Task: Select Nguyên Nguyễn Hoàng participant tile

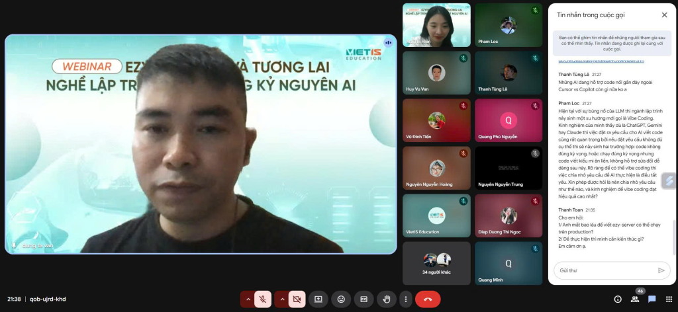Action: pos(436,168)
